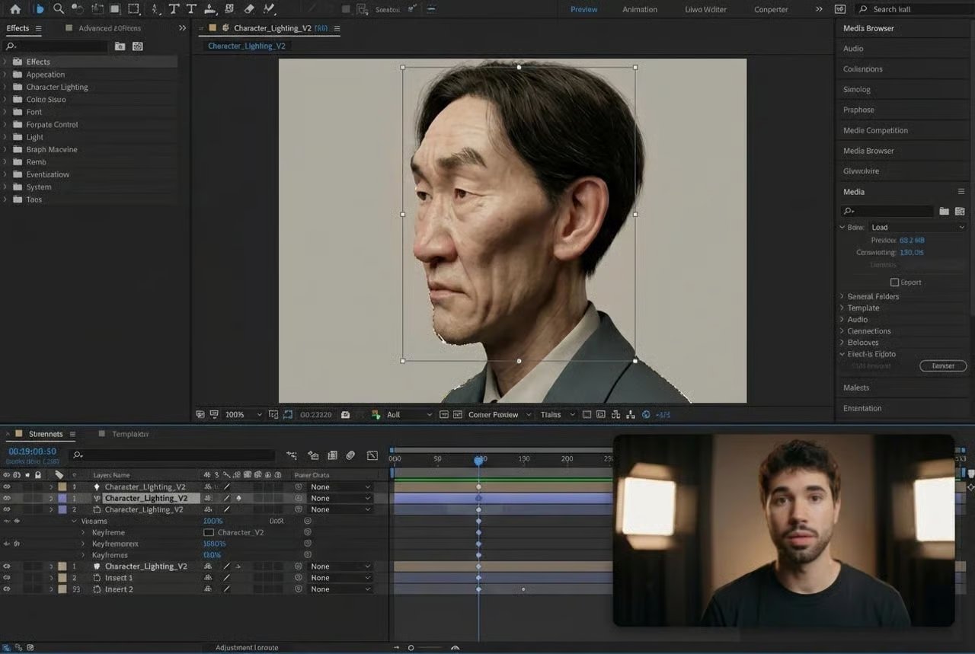The height and width of the screenshot is (654, 975).
Task: Hide the top Character_Lighting_V2 layer
Action: pos(6,487)
